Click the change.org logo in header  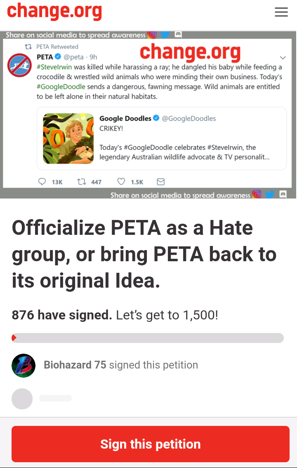54,11
